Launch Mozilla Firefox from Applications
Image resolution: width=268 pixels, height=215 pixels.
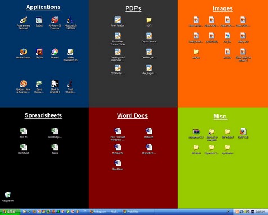(23, 53)
